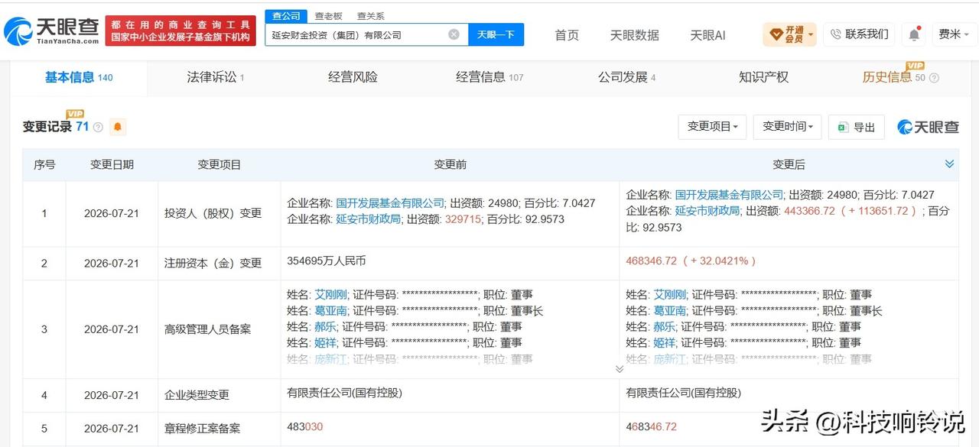Switch to the 基本信息 tab

coord(79,77)
